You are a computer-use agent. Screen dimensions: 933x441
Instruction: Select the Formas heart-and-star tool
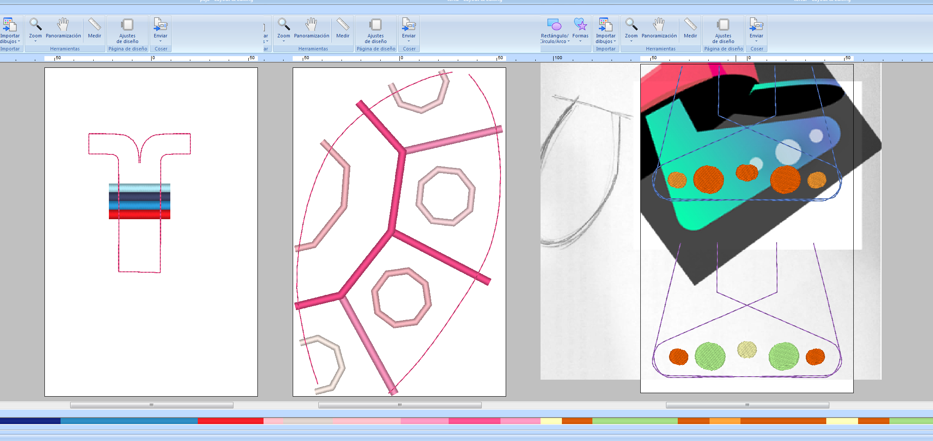click(x=580, y=24)
